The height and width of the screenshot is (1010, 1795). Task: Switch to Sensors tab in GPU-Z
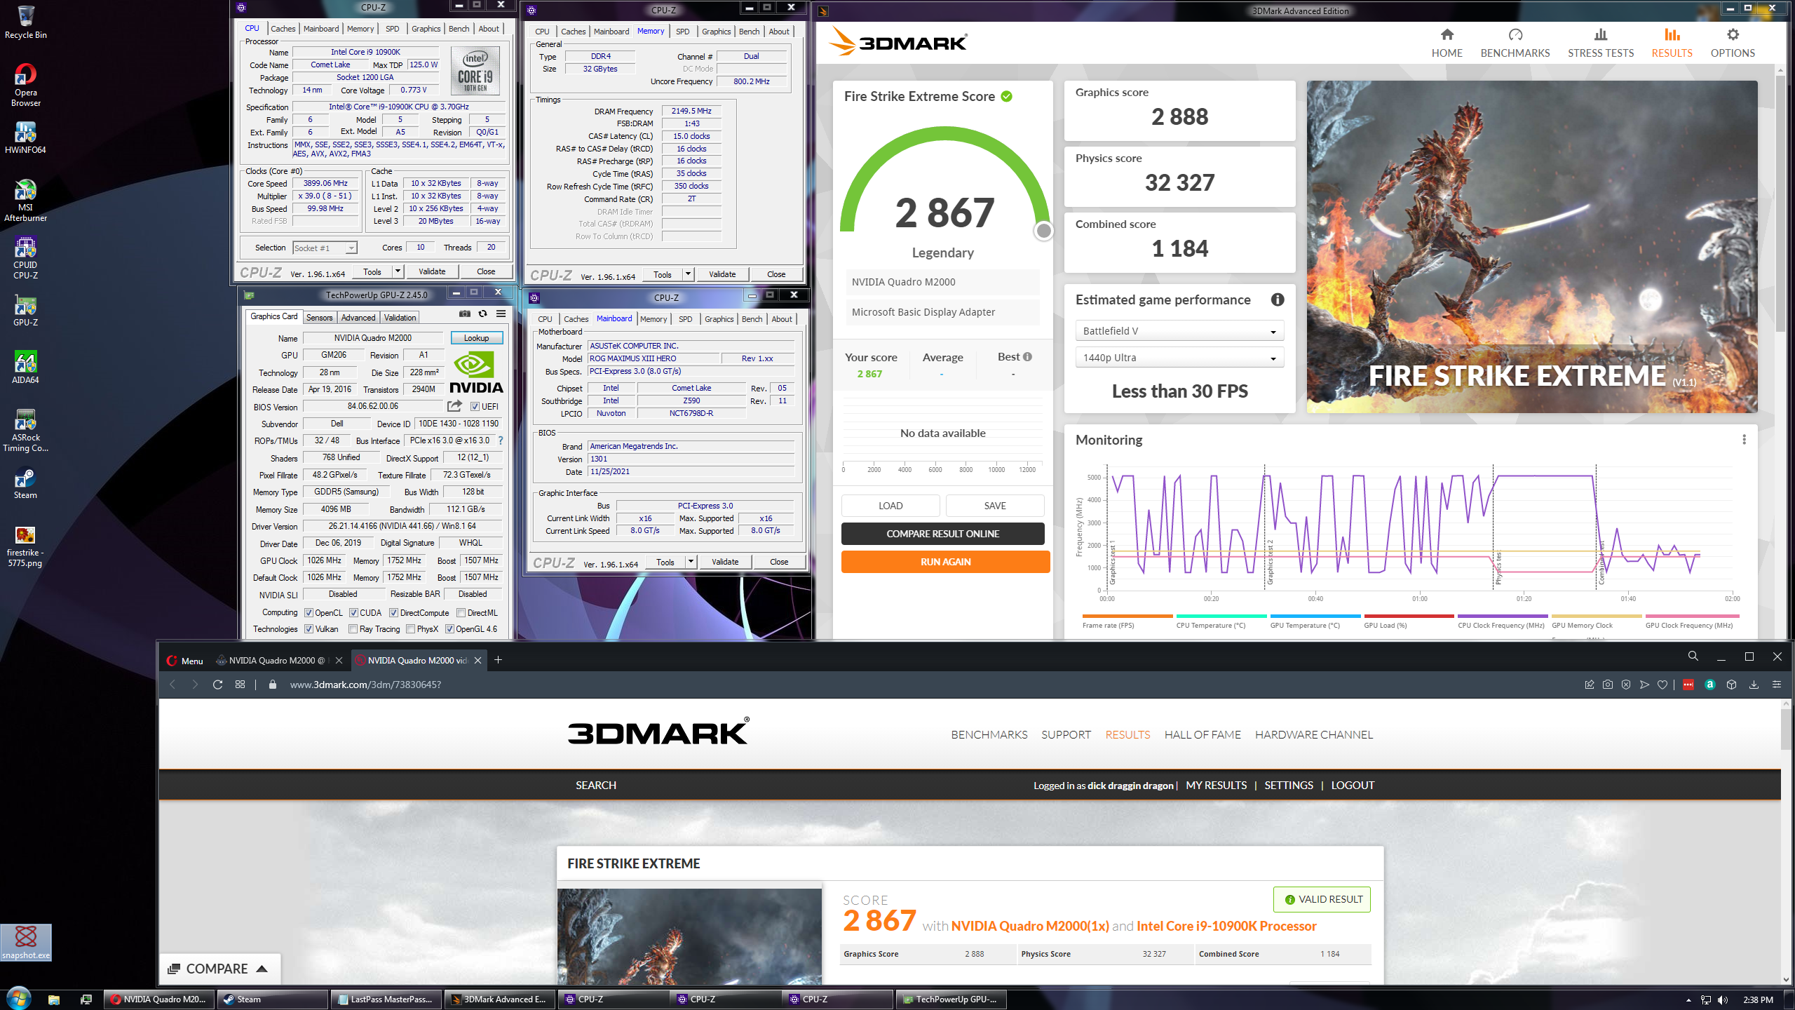click(x=319, y=318)
